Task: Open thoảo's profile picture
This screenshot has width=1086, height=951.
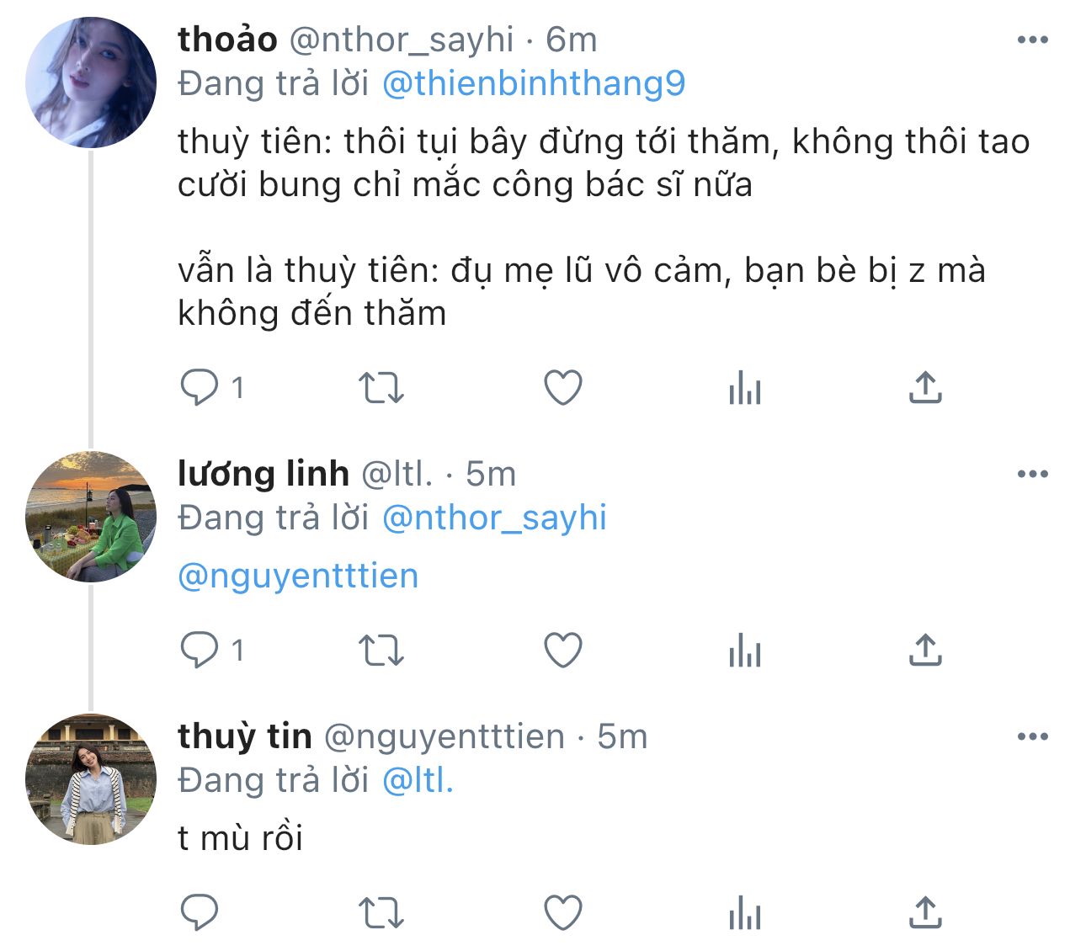Action: coord(91,82)
